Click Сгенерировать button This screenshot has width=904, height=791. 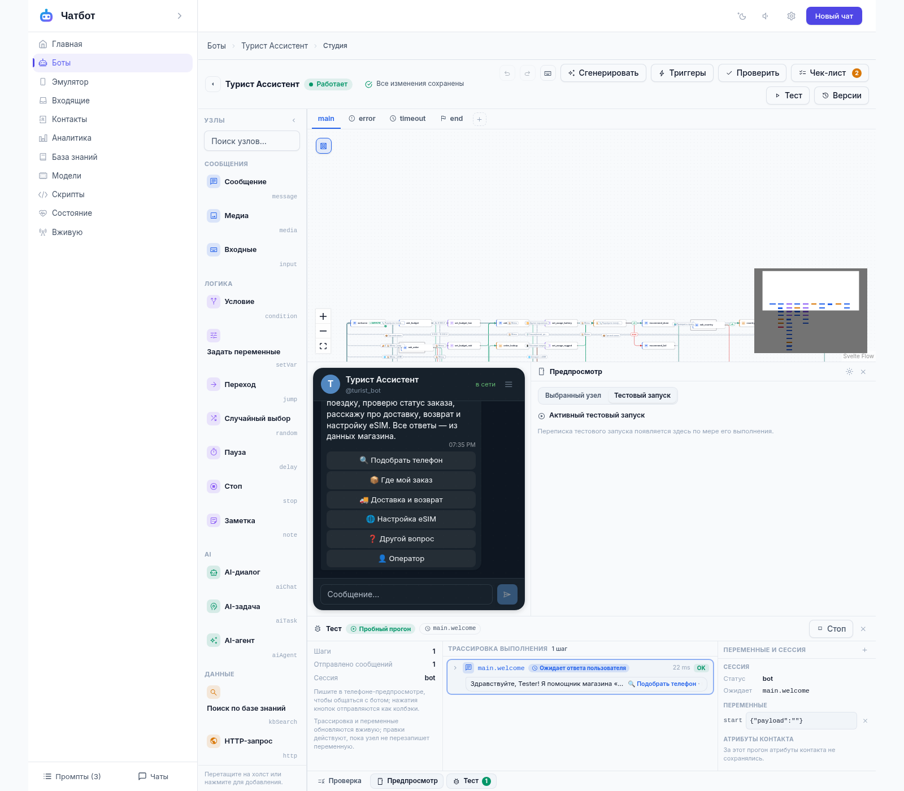point(603,73)
